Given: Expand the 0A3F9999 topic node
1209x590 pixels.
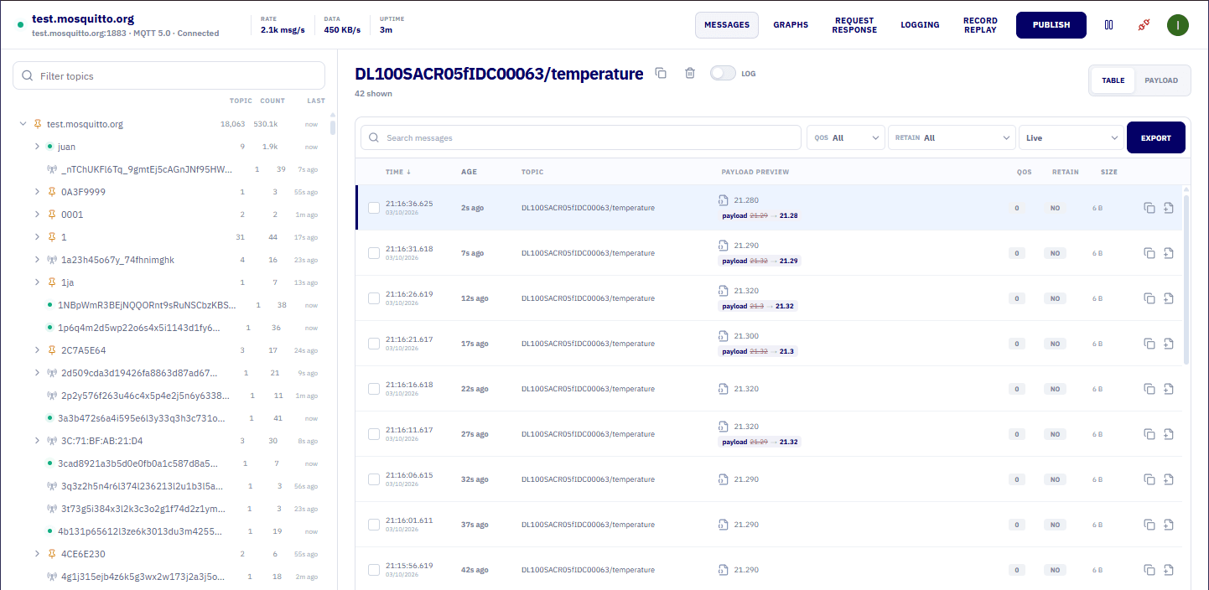Looking at the screenshot, I should [x=37, y=192].
